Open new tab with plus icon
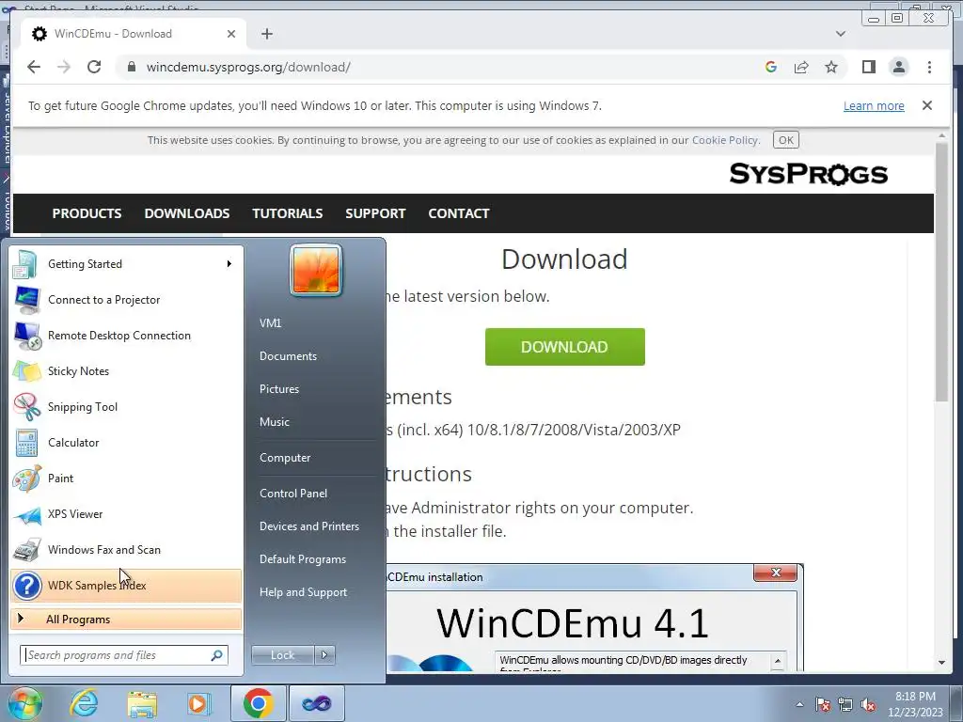This screenshot has height=722, width=963. pyautogui.click(x=266, y=34)
